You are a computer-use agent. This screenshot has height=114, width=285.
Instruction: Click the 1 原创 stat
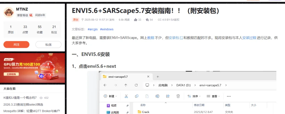coord(11,29)
